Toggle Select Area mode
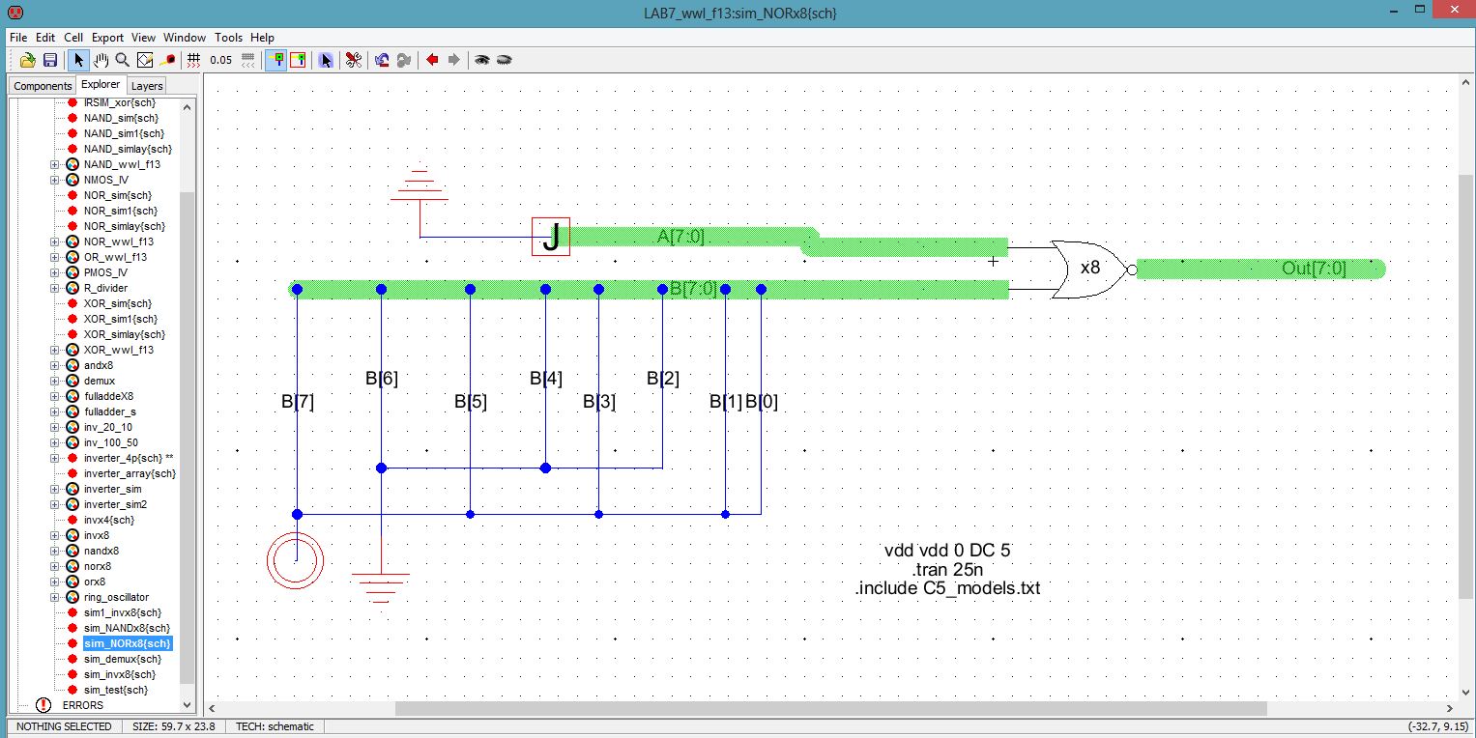The height and width of the screenshot is (738, 1476). coord(298,60)
